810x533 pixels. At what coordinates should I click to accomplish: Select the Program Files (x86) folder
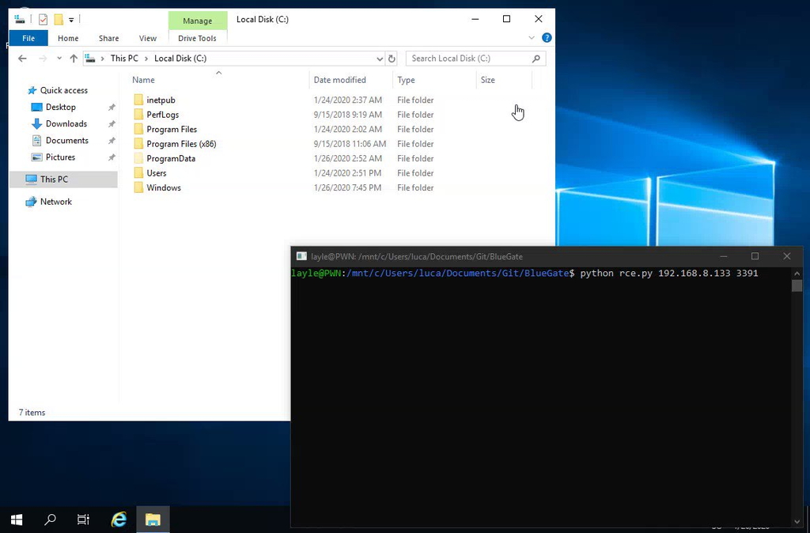pos(181,144)
